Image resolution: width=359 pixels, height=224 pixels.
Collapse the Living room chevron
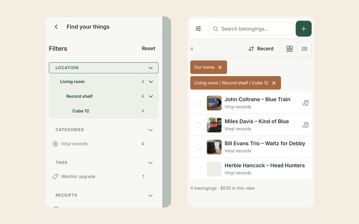tap(151, 82)
